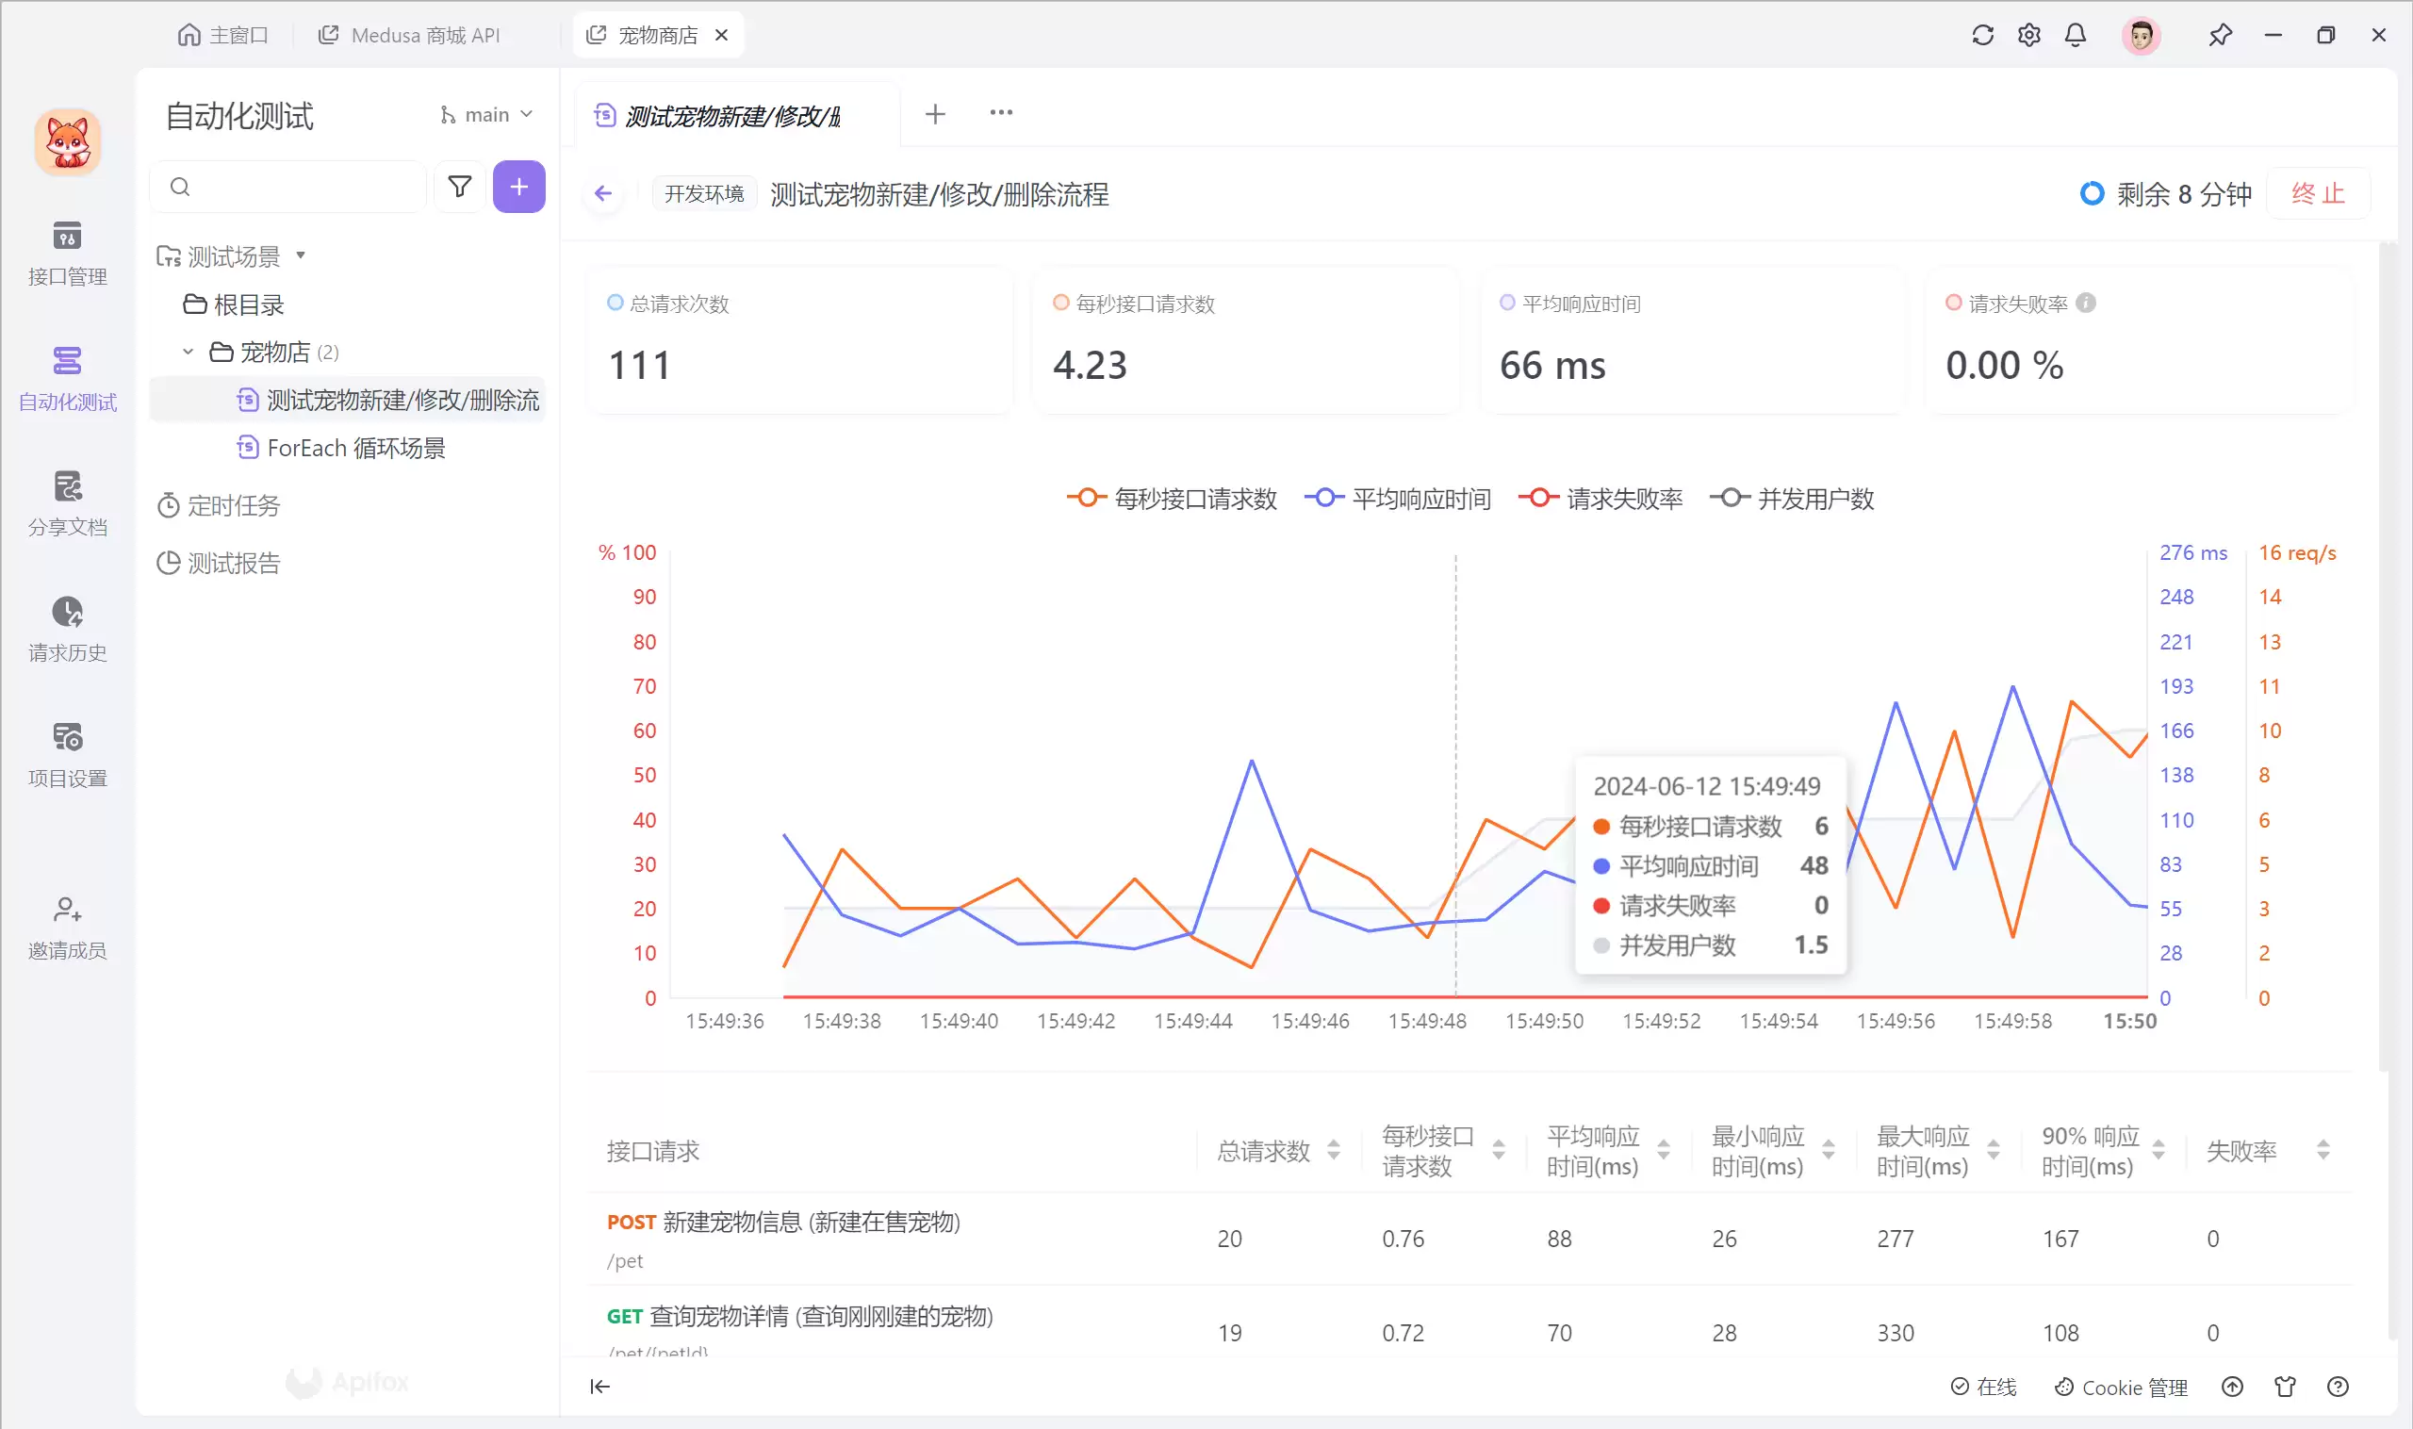Click the pin window icon

click(2220, 36)
